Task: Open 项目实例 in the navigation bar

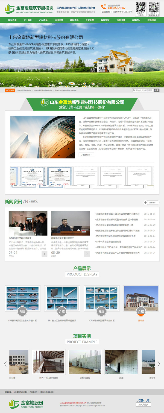Action: [x=59, y=20]
